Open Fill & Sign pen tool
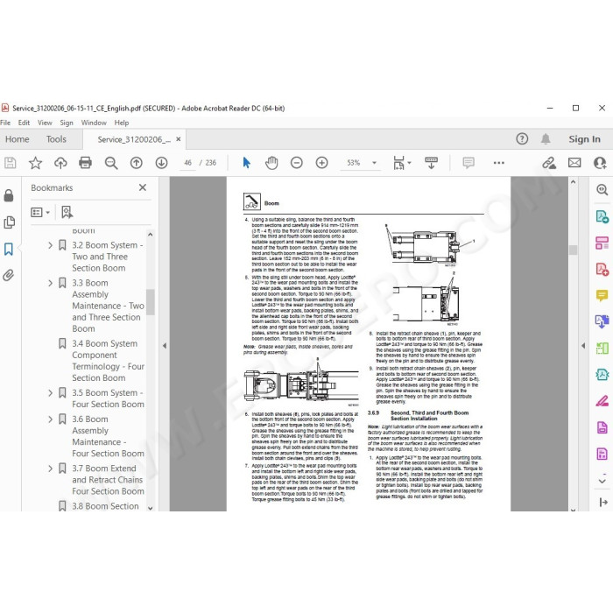This screenshot has width=613, height=613. click(602, 401)
